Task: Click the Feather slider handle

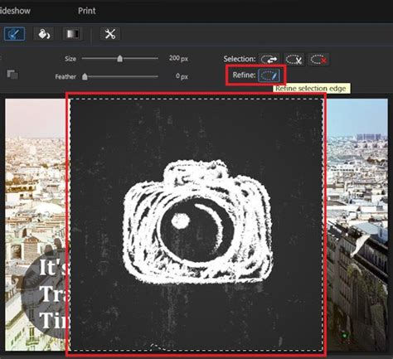Action: click(x=85, y=76)
